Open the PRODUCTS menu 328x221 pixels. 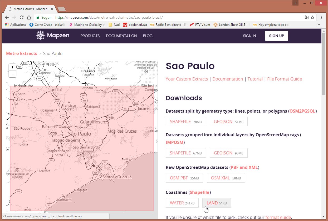click(x=90, y=36)
